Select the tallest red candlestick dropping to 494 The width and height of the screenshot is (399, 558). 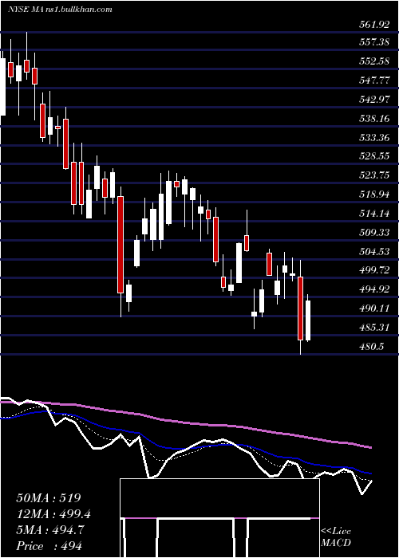pyautogui.click(x=120, y=245)
